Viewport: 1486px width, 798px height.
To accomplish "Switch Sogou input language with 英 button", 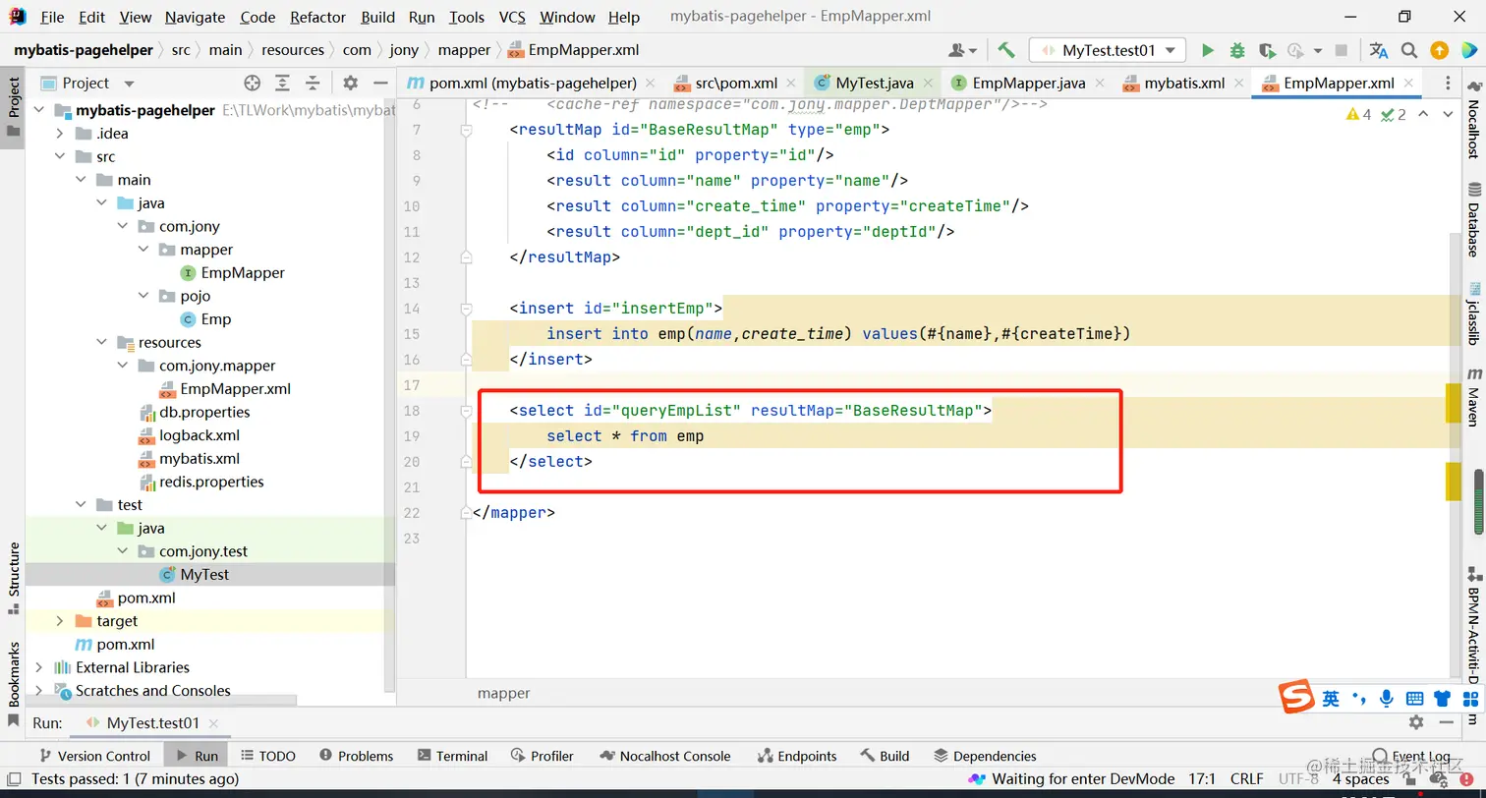I will pos(1331,699).
